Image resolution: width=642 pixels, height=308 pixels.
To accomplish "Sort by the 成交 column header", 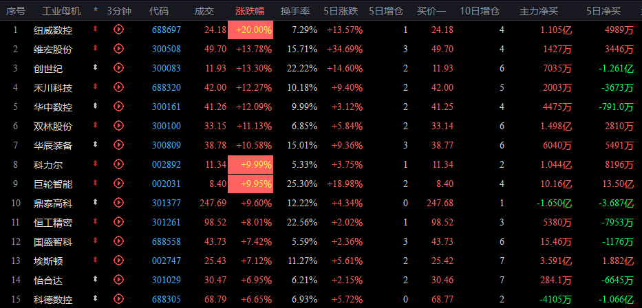I will pyautogui.click(x=204, y=11).
